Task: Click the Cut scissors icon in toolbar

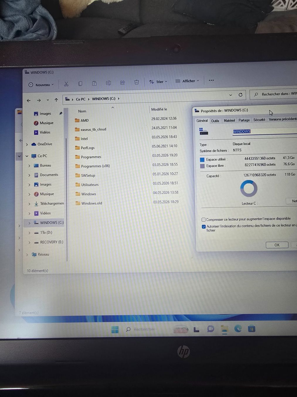Action: point(66,84)
